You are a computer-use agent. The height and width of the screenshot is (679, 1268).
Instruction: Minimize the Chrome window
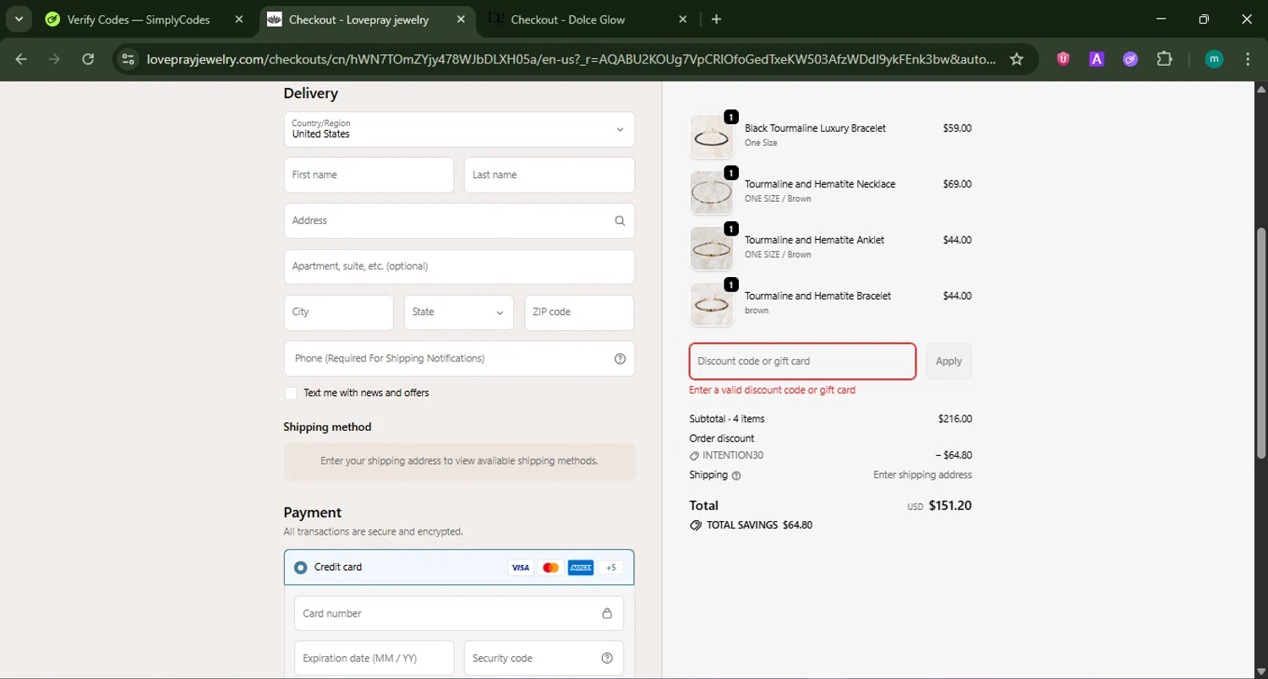tap(1161, 19)
